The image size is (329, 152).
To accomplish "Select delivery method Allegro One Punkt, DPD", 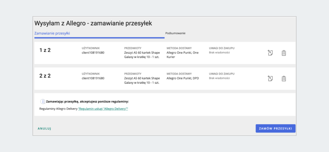I will click(183, 78).
